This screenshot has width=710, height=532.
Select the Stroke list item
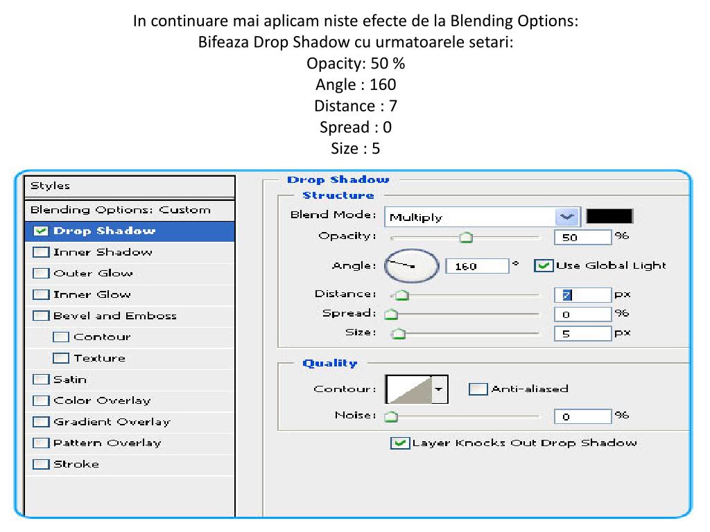tap(130, 465)
